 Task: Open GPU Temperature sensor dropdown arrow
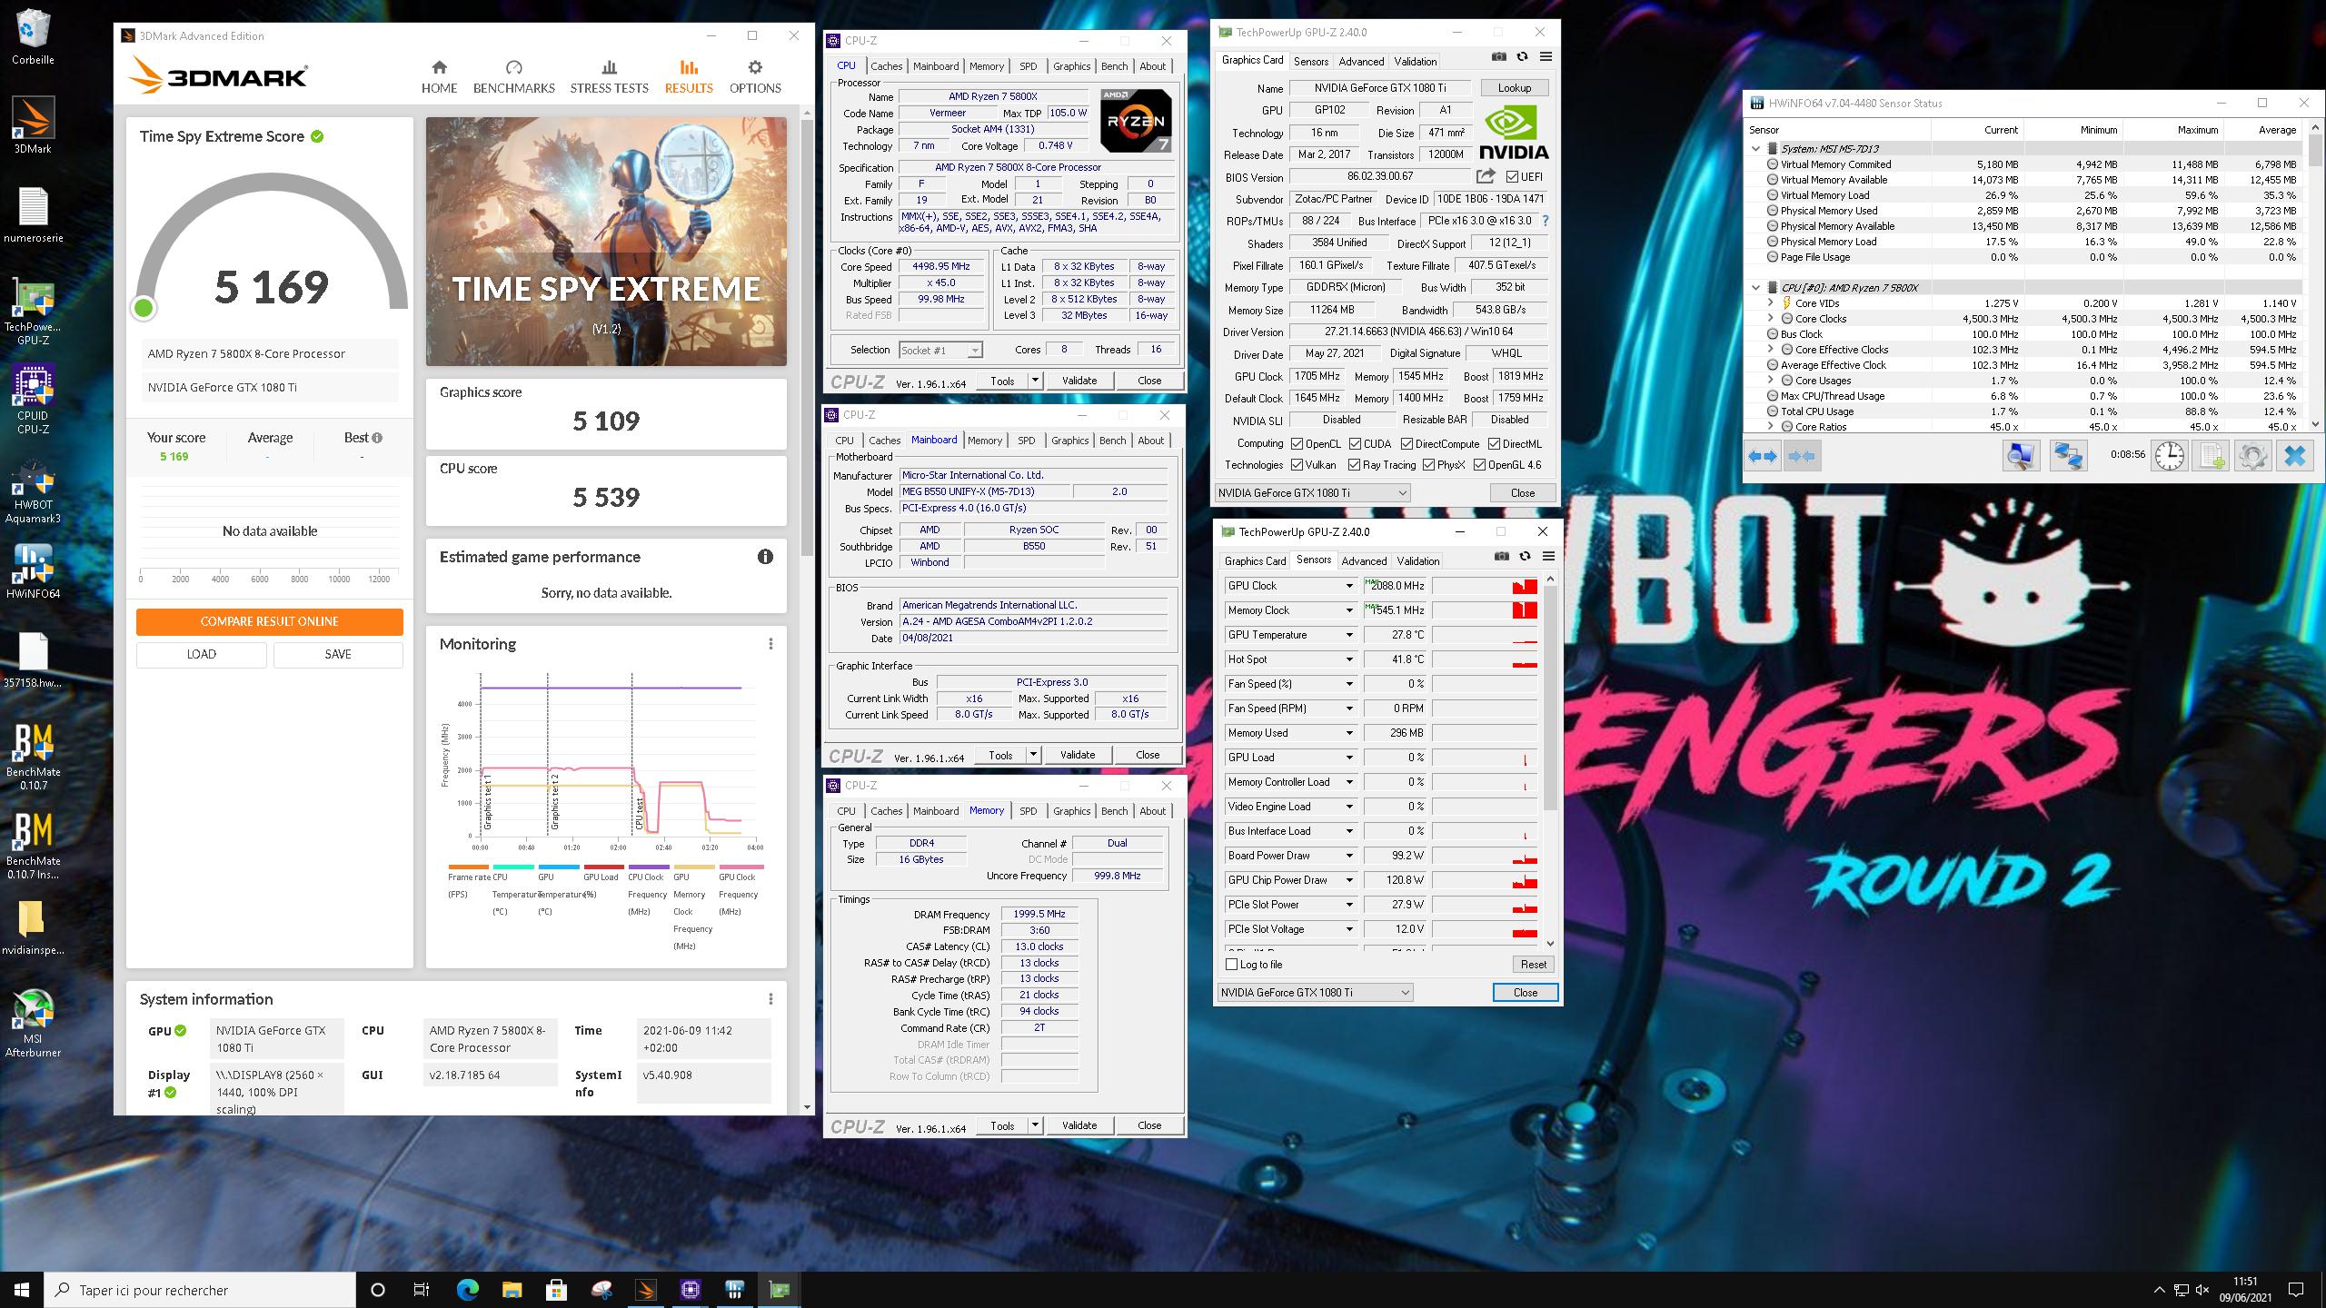pos(1349,635)
